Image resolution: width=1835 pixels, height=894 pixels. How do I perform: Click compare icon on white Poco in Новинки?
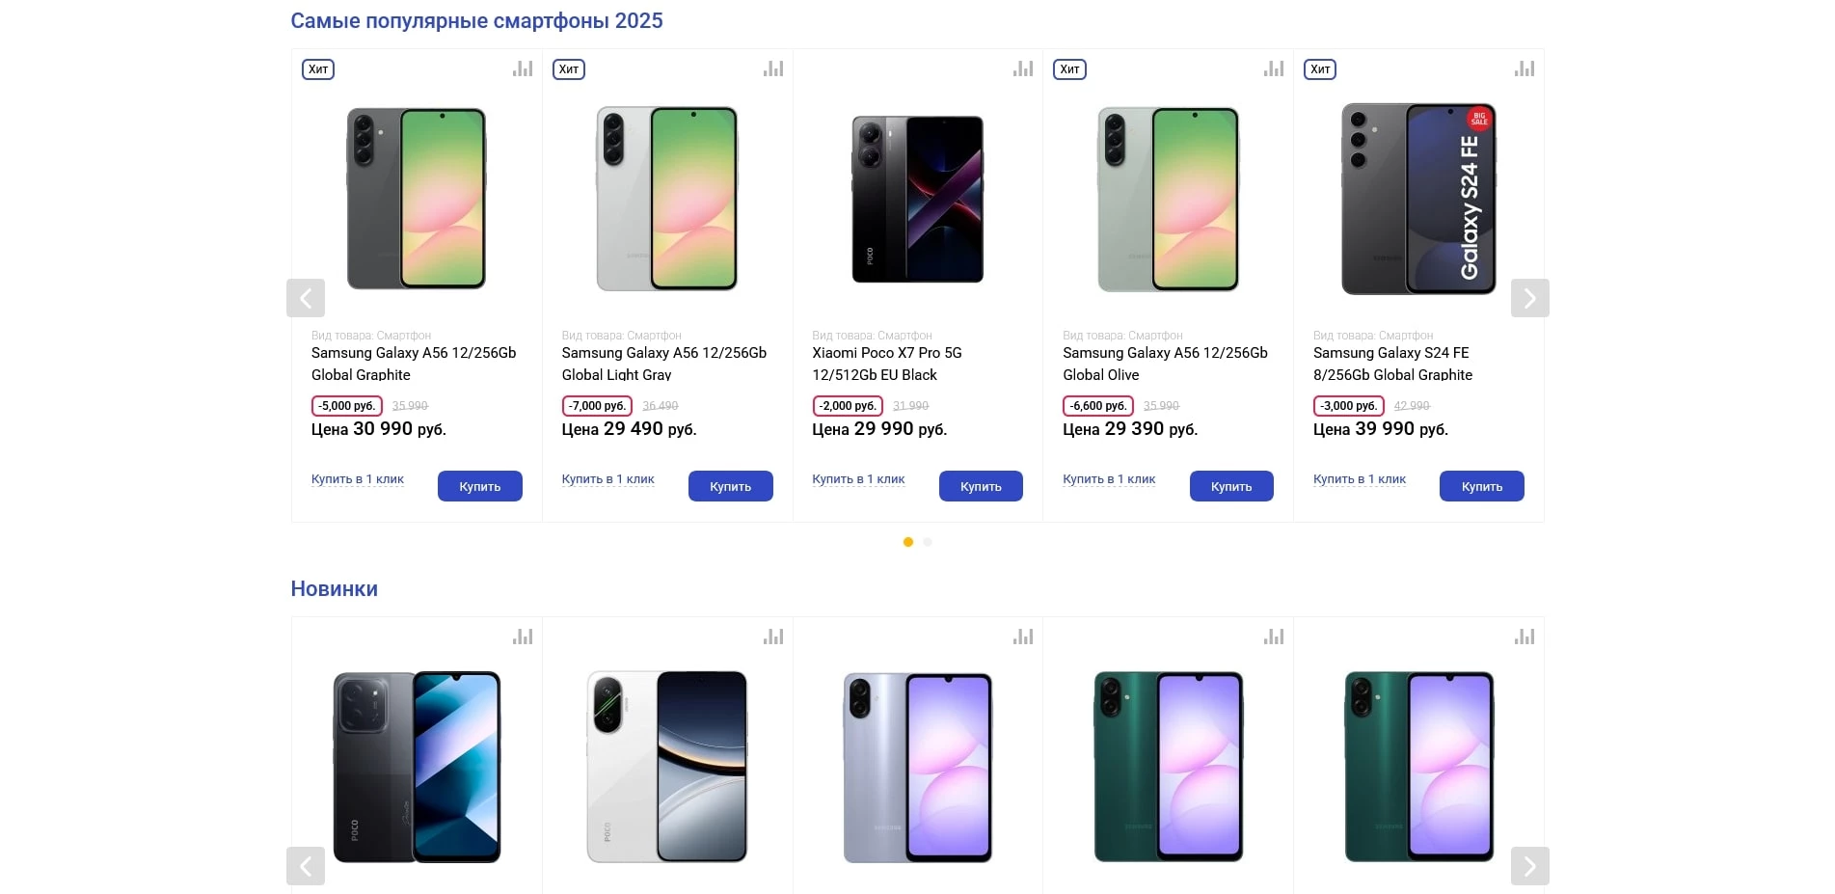[773, 637]
